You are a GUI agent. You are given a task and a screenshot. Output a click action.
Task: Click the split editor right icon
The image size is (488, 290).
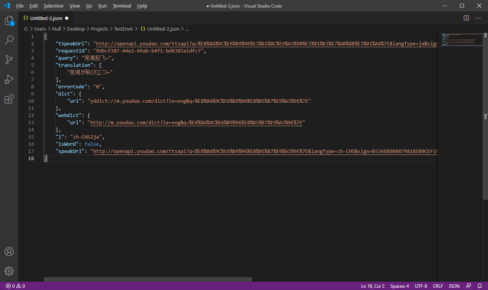(466, 18)
